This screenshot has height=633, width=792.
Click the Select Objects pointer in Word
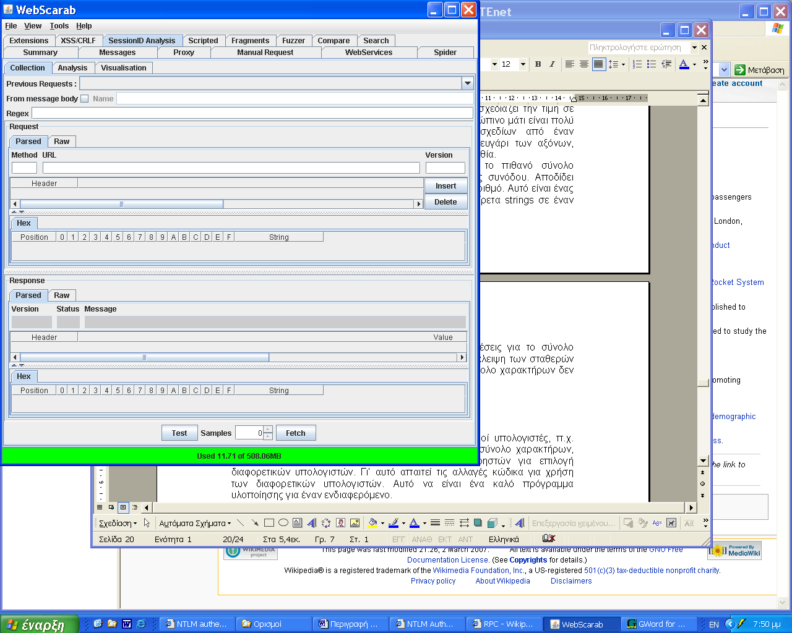point(147,523)
